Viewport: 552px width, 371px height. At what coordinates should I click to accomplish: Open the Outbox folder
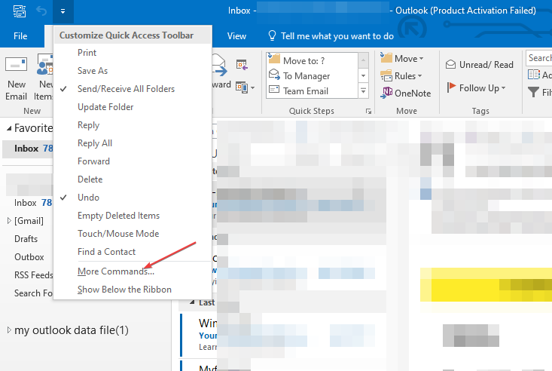coord(29,257)
